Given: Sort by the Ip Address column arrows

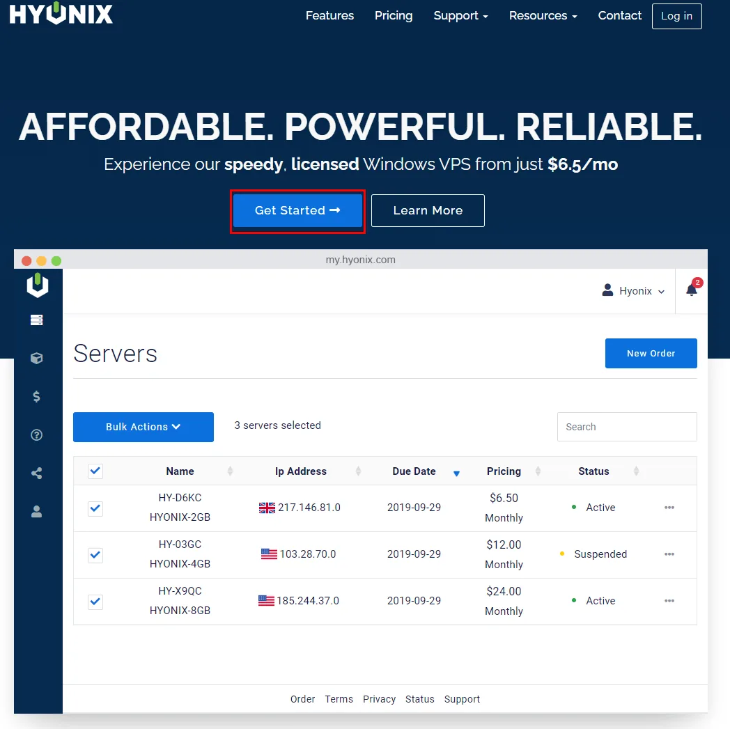Looking at the screenshot, I should (x=358, y=471).
